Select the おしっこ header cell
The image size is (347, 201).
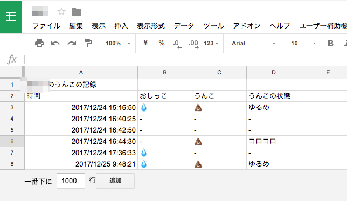point(165,96)
